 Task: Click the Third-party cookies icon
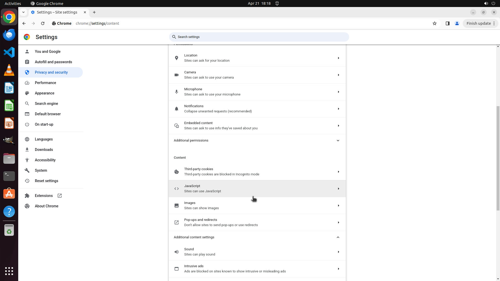point(177,172)
